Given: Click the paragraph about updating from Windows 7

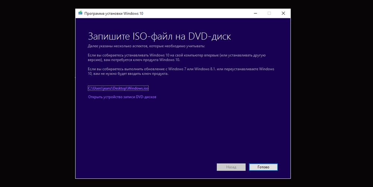Looking at the screenshot, I should click(181, 71).
